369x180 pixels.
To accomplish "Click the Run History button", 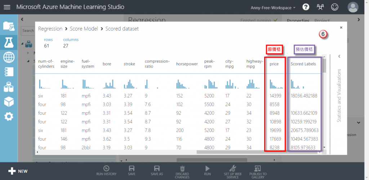I will click(106, 171).
